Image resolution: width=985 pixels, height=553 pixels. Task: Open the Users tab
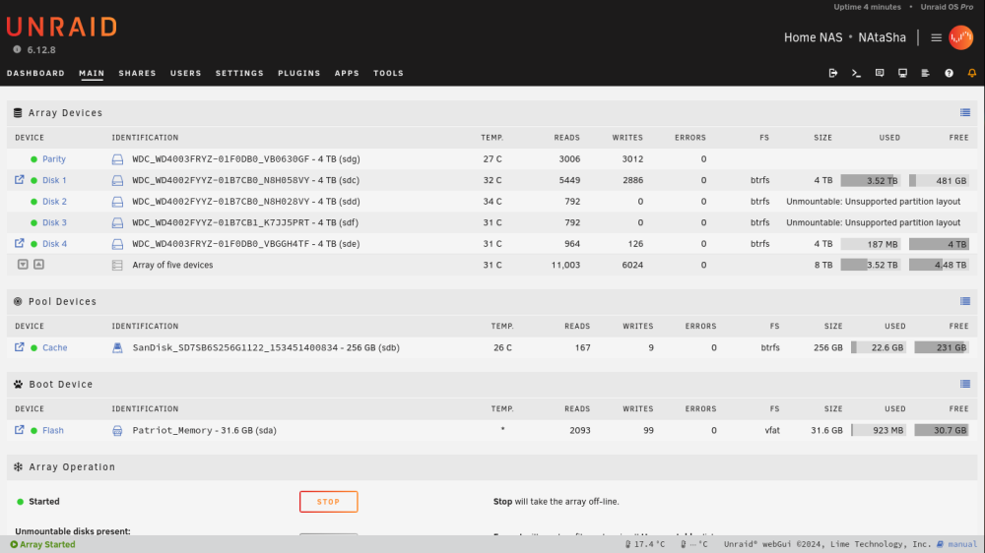185,74
